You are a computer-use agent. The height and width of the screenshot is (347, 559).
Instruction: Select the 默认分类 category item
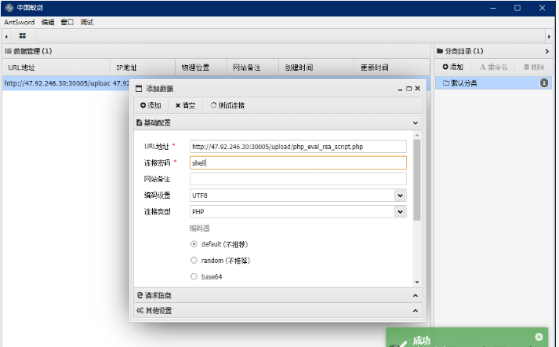click(493, 83)
